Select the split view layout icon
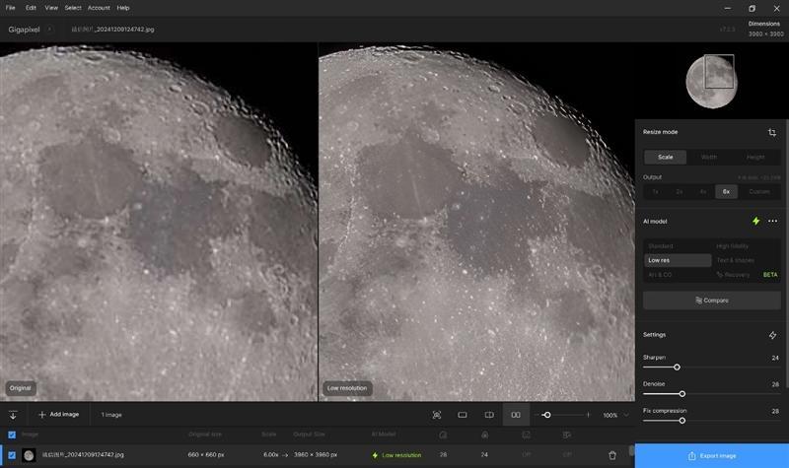The image size is (789, 468). (488, 415)
